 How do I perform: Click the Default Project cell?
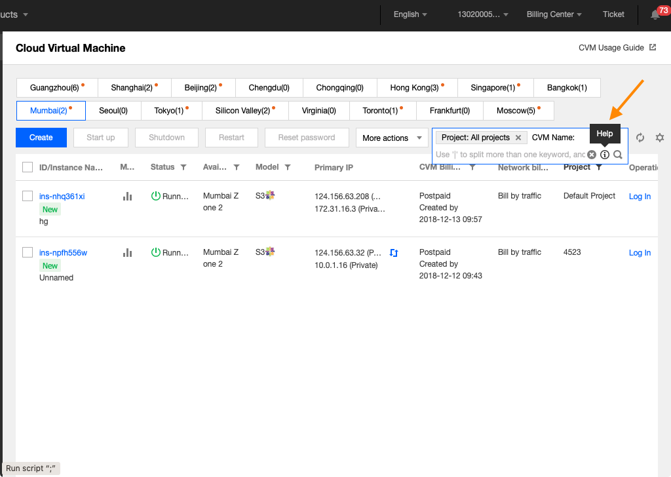click(x=589, y=195)
